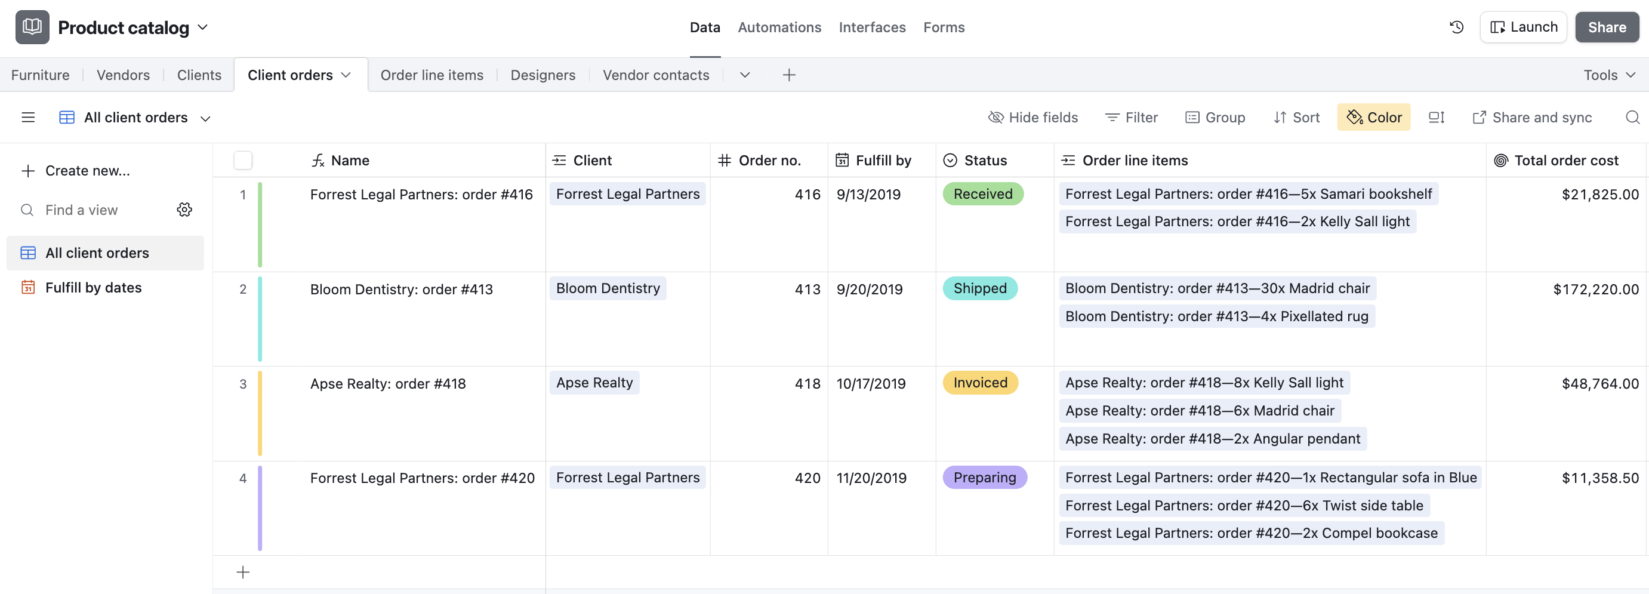Image resolution: width=1649 pixels, height=594 pixels.
Task: Open revision history
Action: (1456, 27)
